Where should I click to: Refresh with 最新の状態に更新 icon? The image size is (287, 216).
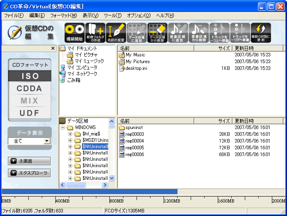261,33
